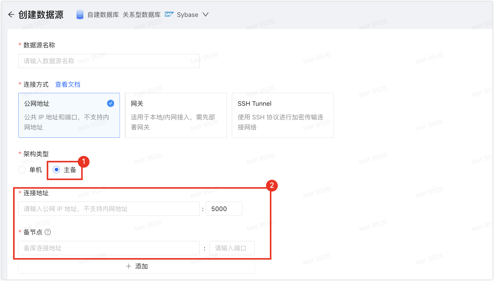
Task: Focus the public IP address input field
Action: (x=109, y=209)
